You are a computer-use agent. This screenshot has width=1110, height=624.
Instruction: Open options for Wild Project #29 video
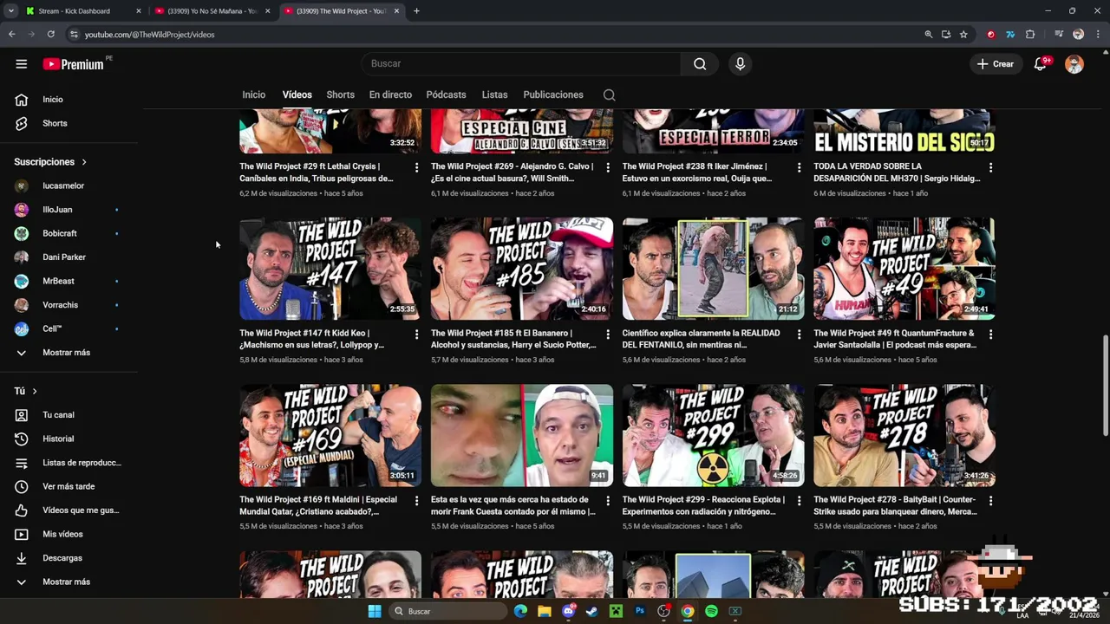[416, 167]
